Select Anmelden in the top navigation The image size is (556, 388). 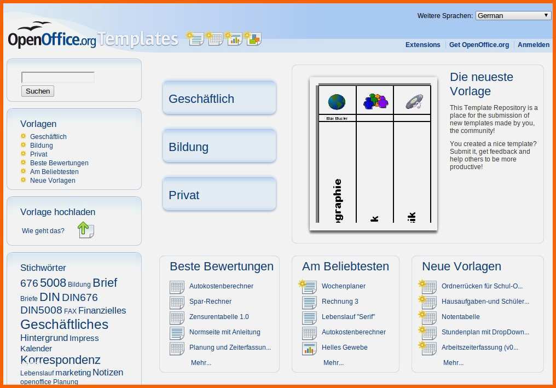(533, 45)
